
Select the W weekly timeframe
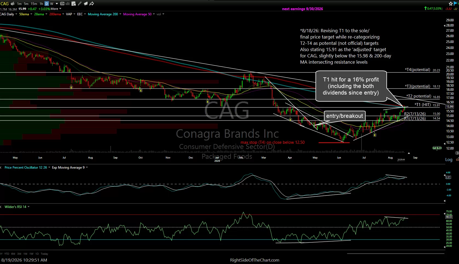pyautogui.click(x=51, y=4)
